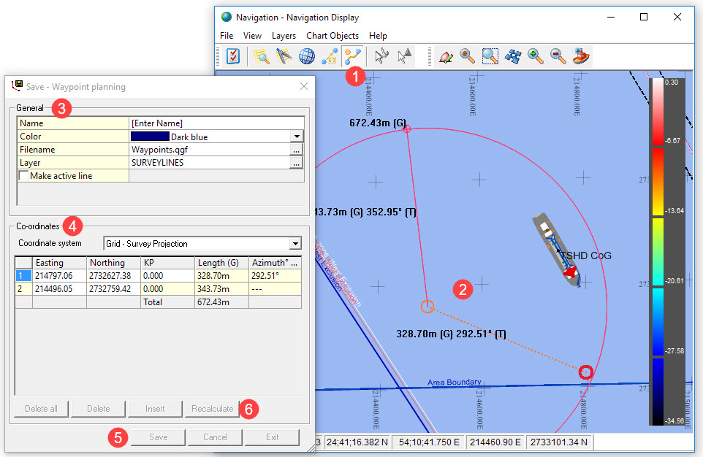Image resolution: width=703 pixels, height=457 pixels.
Task: Click the Name input field
Action: (216, 123)
